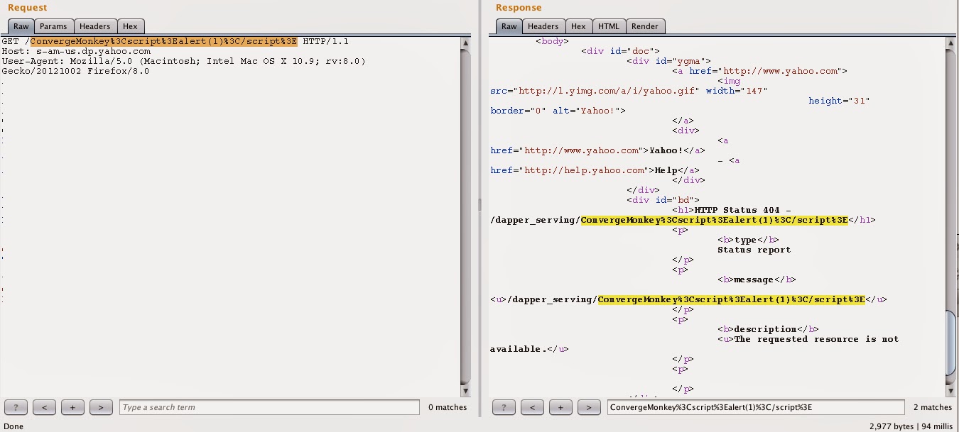Click previous match '<' in Response search
The image size is (959, 432).
click(532, 407)
